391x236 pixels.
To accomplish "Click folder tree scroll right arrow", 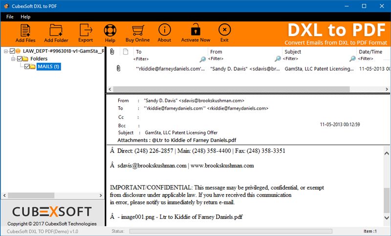I will pos(101,196).
